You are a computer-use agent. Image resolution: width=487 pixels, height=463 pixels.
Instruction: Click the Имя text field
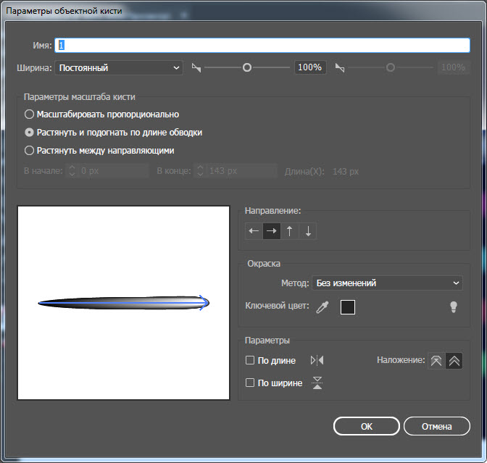point(262,46)
